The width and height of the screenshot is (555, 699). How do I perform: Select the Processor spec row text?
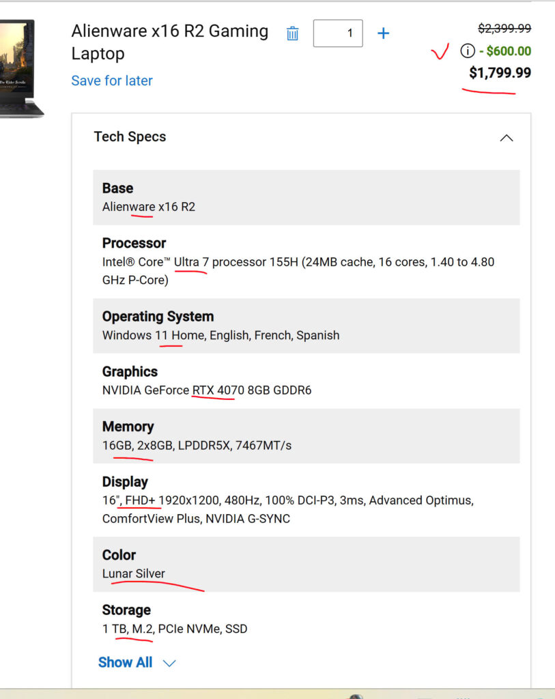pos(307,261)
